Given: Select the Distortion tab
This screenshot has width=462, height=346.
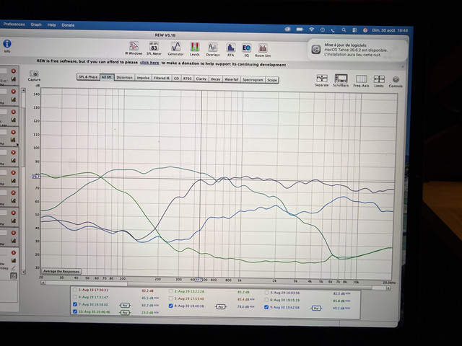Looking at the screenshot, I should click(124, 77).
